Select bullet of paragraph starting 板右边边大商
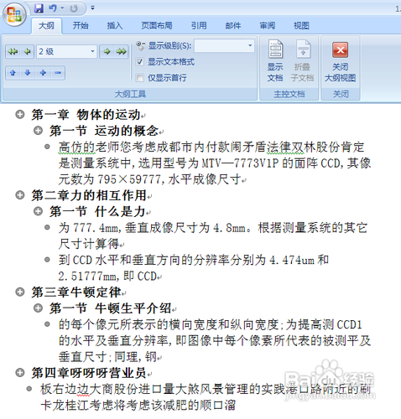Screen dimensions: 401x419 pyautogui.click(x=29, y=389)
